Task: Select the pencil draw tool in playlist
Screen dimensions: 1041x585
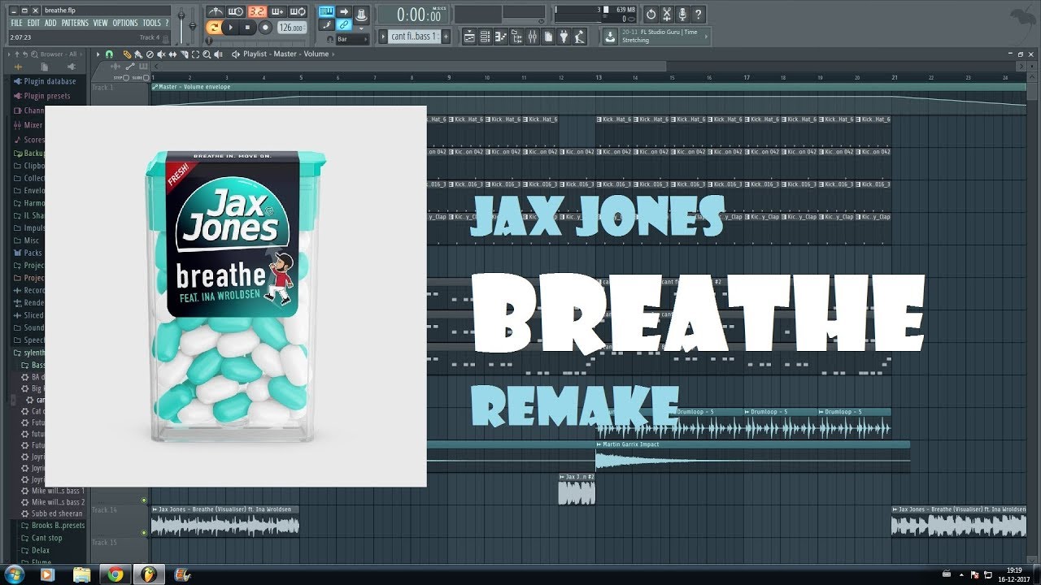Action: pos(127,54)
